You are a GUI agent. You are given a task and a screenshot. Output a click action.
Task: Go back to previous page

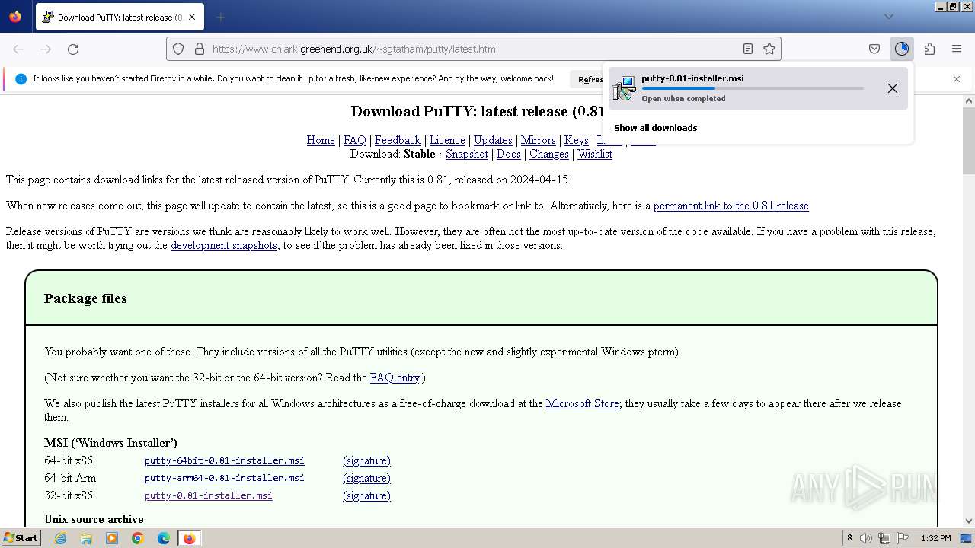[x=18, y=49]
